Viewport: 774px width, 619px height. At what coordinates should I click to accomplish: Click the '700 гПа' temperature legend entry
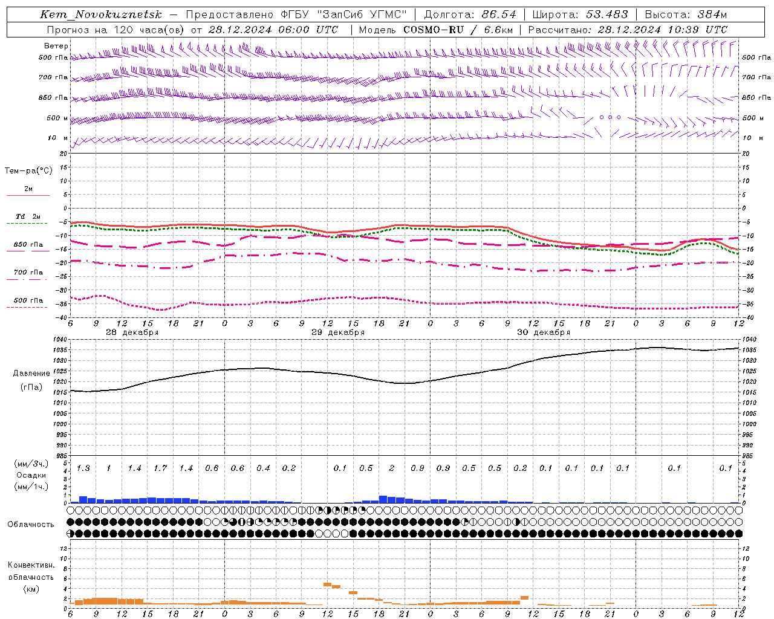coord(28,273)
